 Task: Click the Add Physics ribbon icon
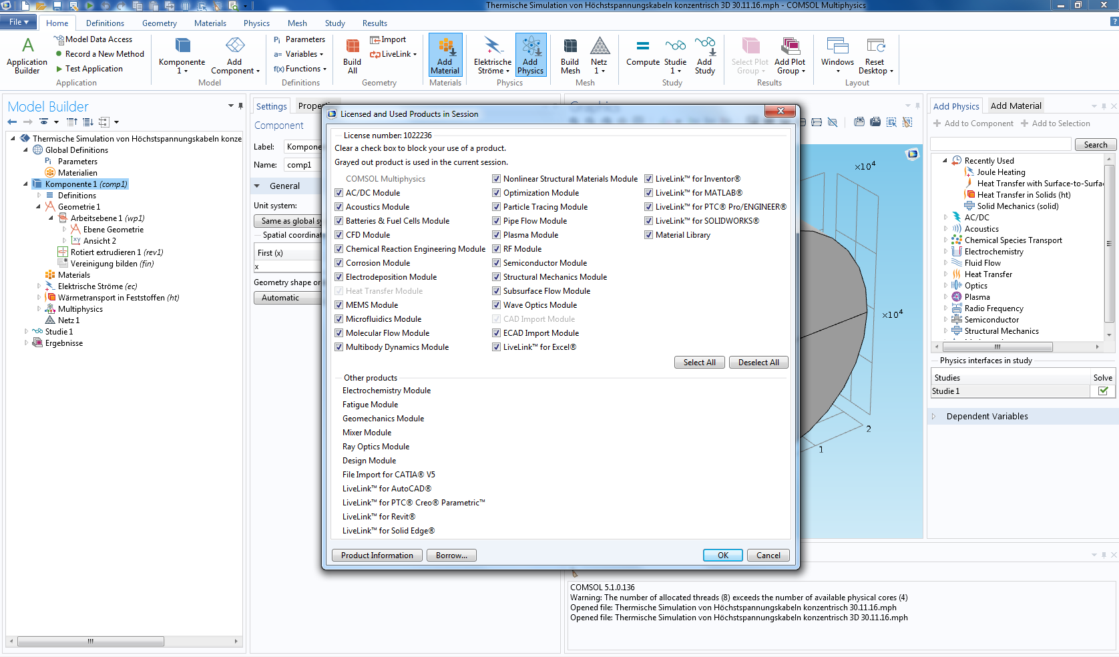pos(530,55)
